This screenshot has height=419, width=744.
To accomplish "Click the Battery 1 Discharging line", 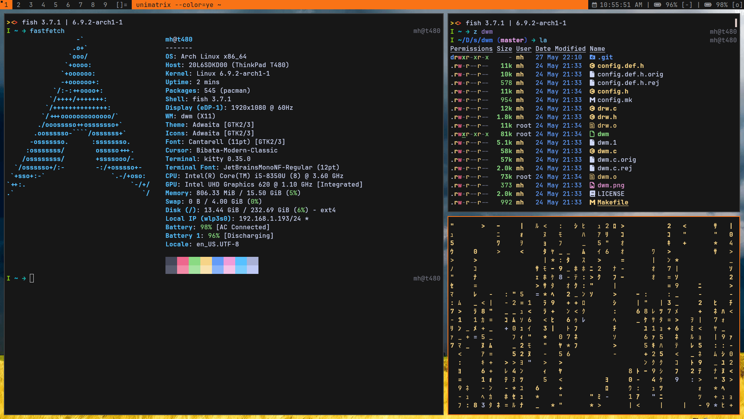I will coord(219,236).
